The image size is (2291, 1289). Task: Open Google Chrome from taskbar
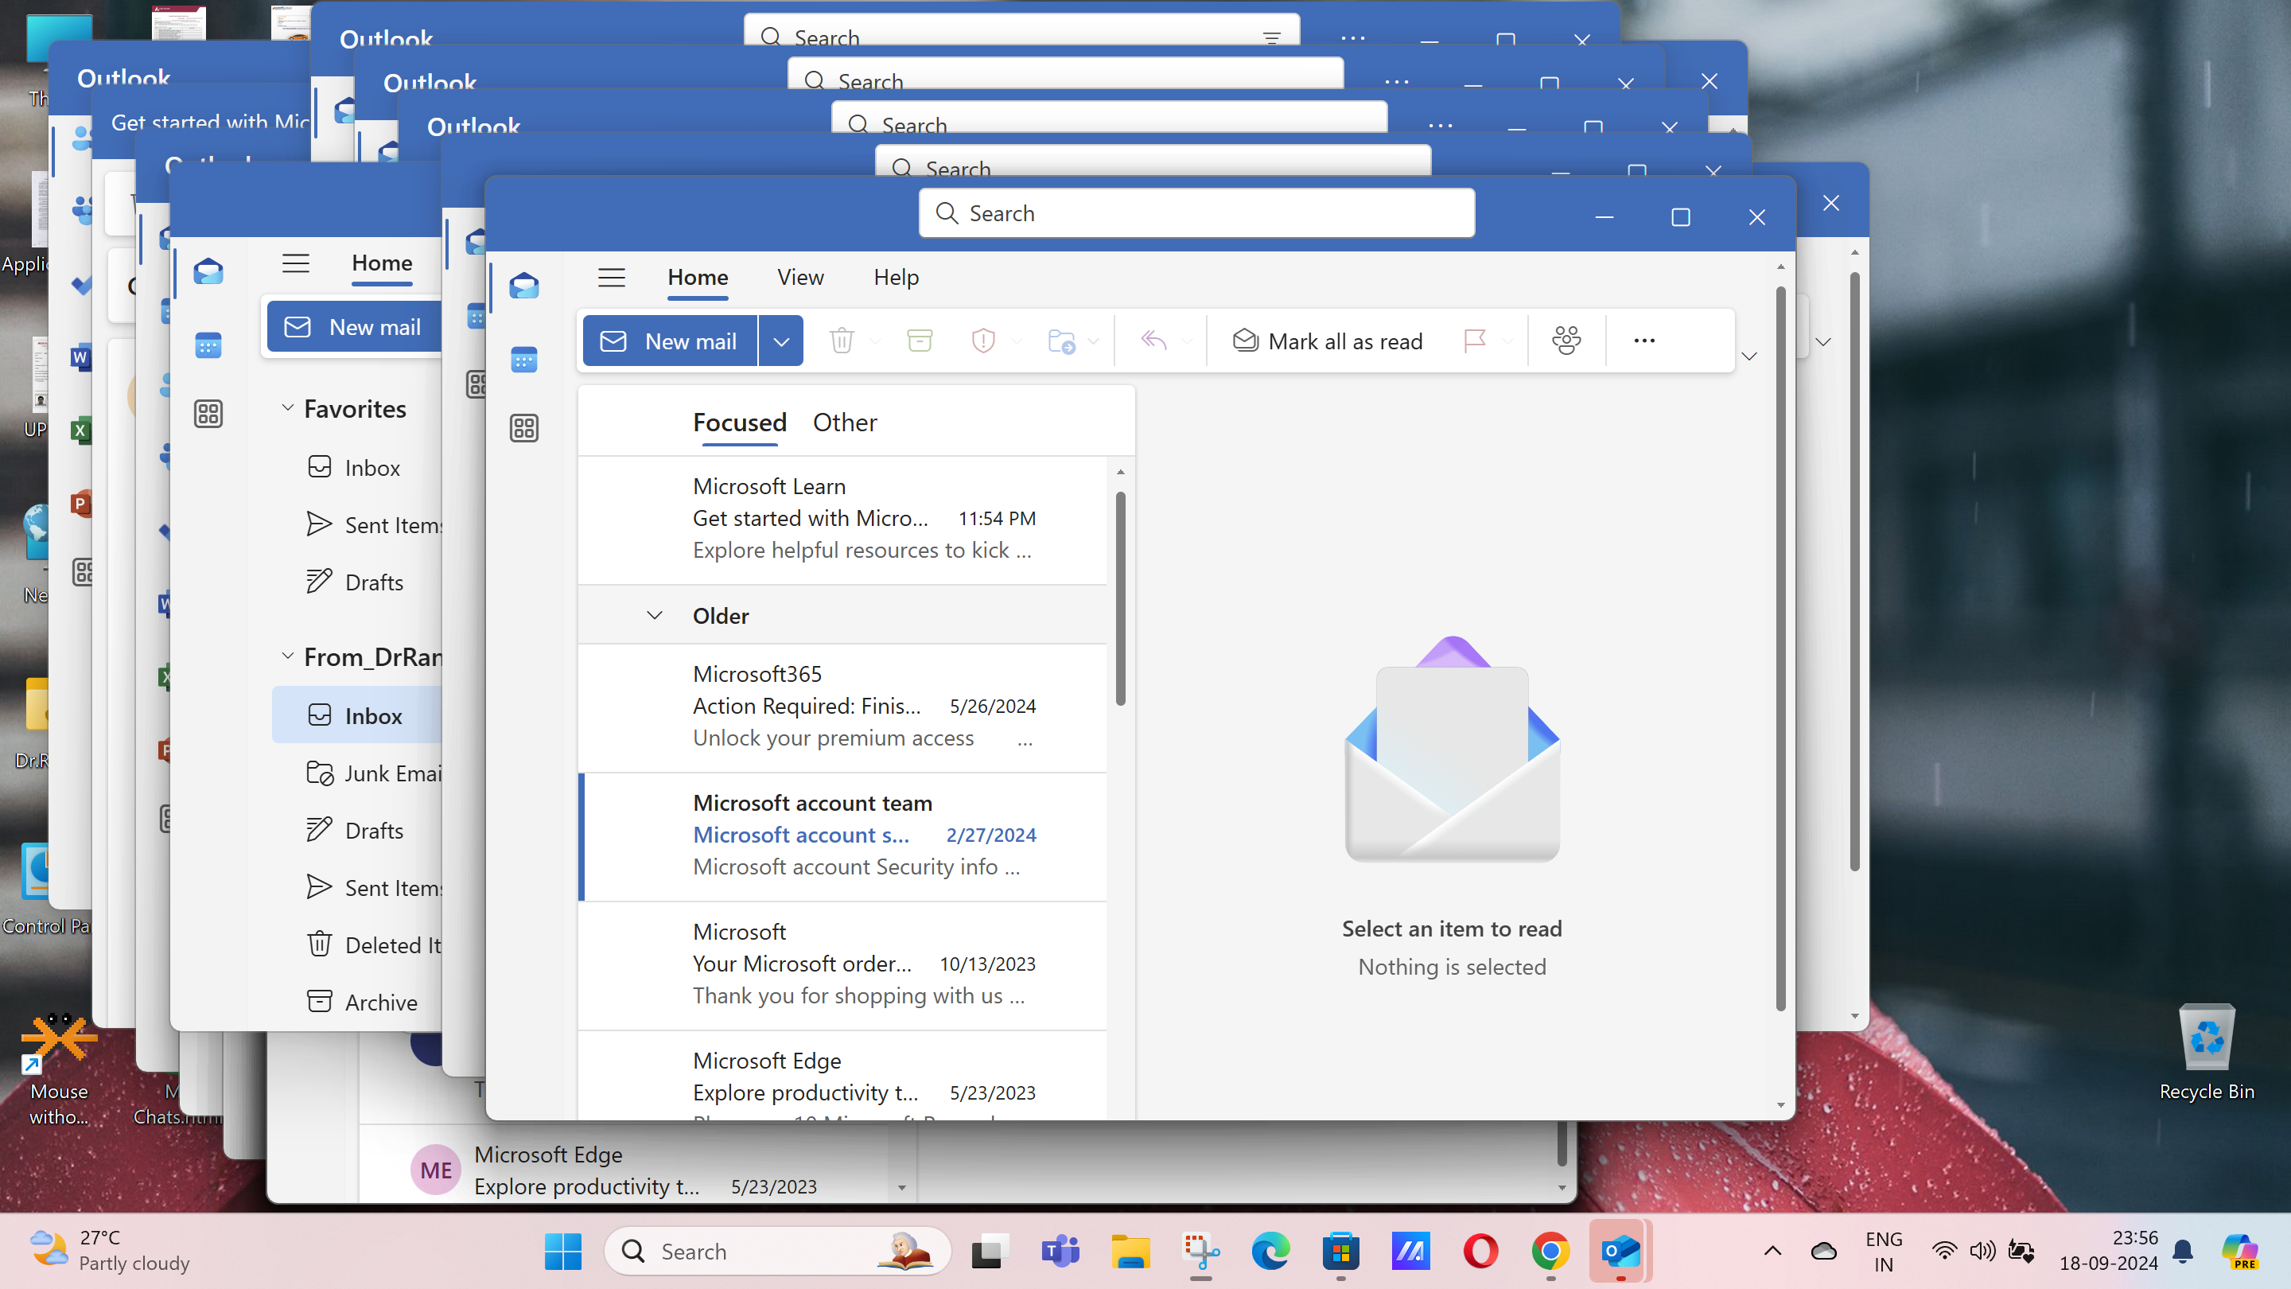coord(1550,1252)
